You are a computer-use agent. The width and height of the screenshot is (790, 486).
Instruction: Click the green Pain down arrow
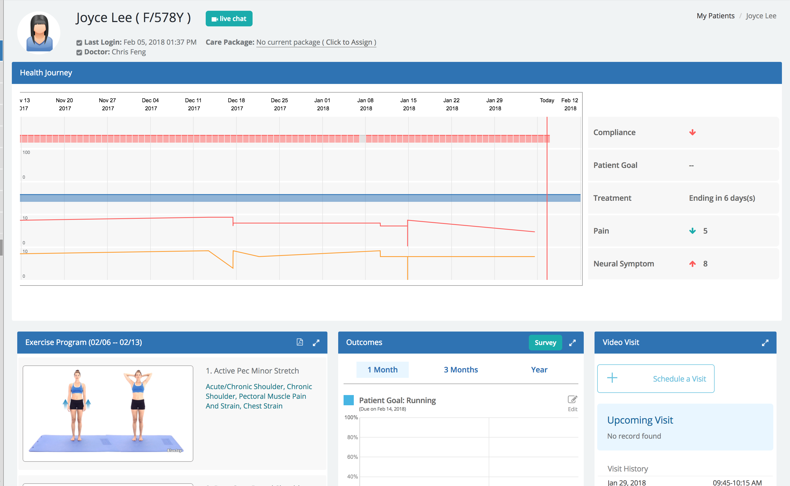[692, 231]
